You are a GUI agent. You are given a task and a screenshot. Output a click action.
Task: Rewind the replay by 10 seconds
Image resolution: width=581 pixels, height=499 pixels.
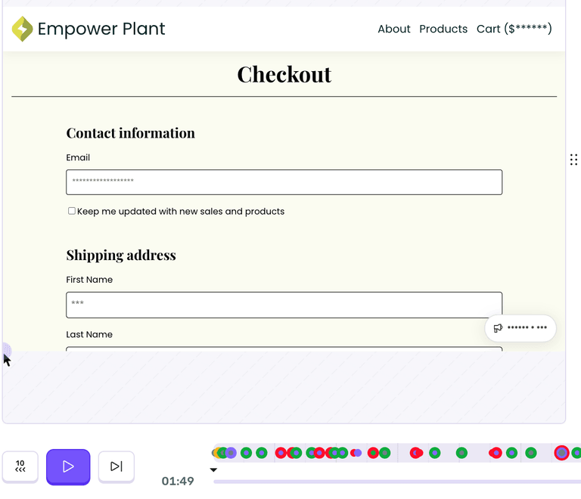[20, 466]
